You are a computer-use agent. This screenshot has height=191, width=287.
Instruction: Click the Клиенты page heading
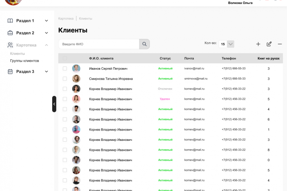point(73,30)
